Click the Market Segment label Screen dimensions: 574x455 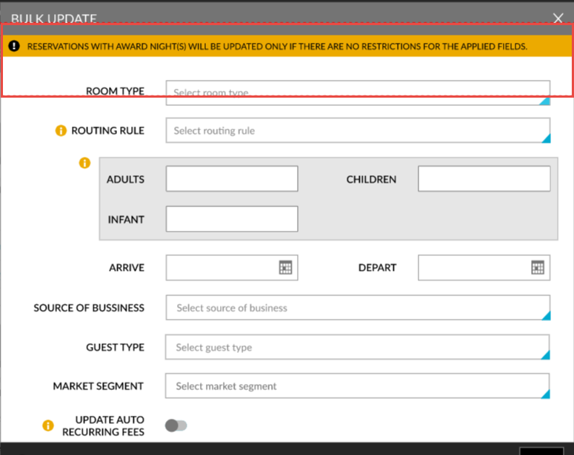[98, 386]
